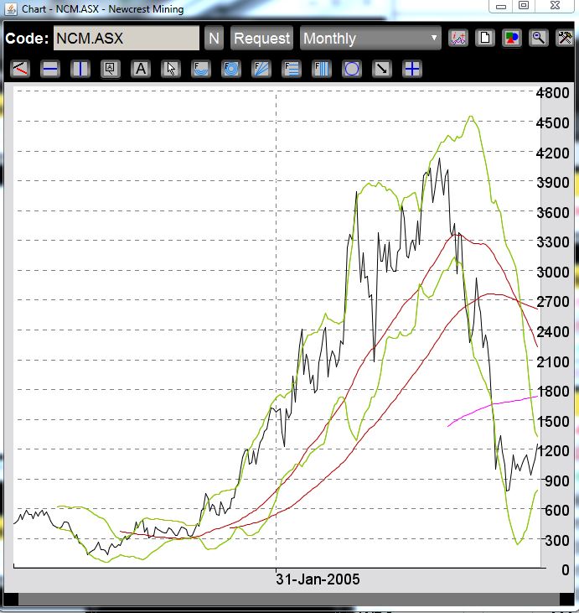Click the magnifier search icon
This screenshot has height=613, width=579.
(539, 38)
